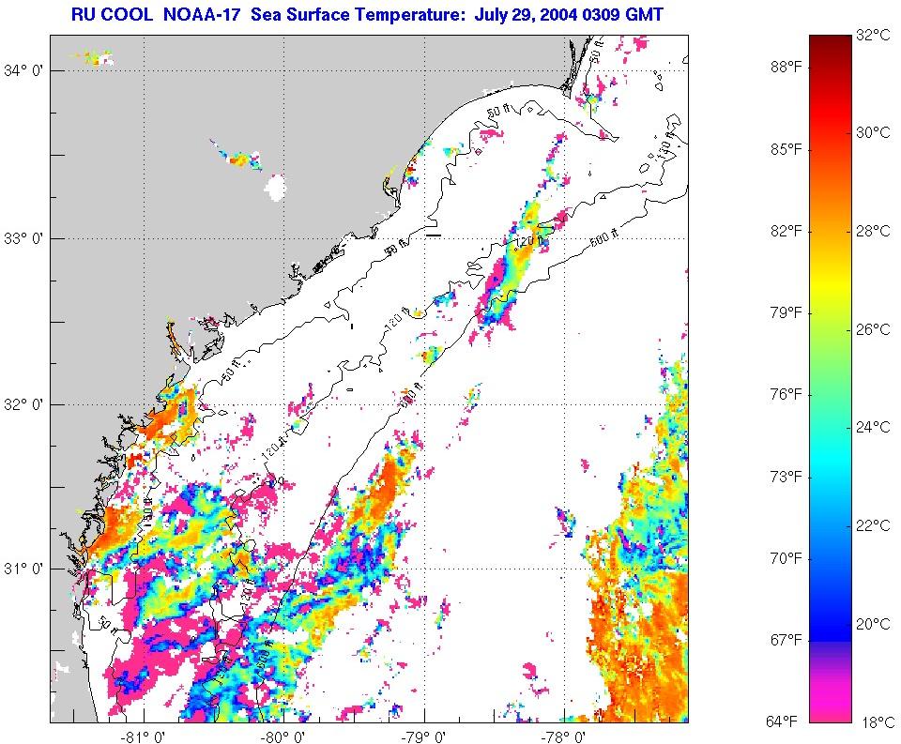This screenshot has width=901, height=744.
Task: Click the 79°F label beside colorbar
Action: click(786, 313)
